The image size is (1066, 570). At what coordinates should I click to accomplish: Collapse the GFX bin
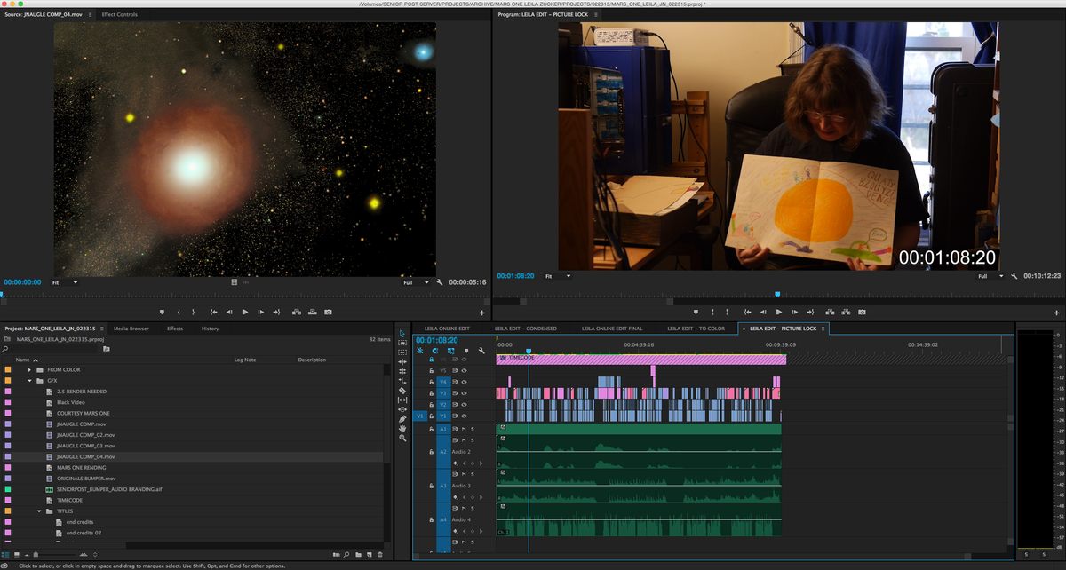[30, 380]
